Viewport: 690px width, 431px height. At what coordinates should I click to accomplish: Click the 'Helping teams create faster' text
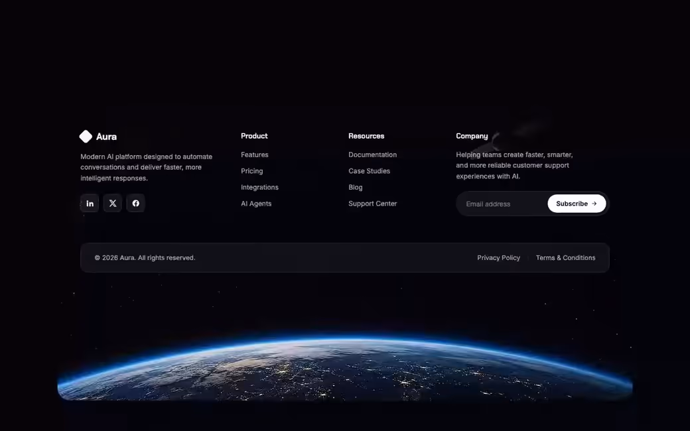pos(514,165)
